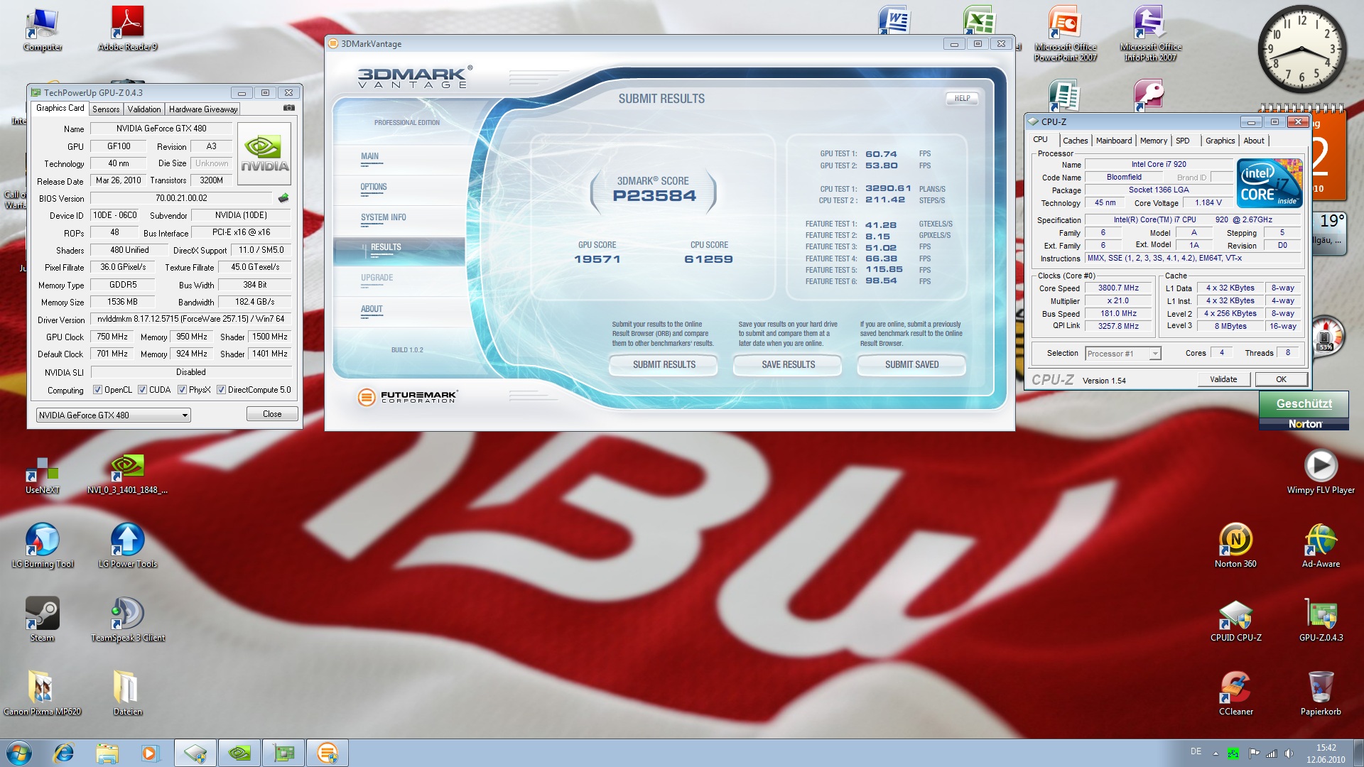Click the volume icon in system tray
The image size is (1364, 767).
click(x=1289, y=754)
